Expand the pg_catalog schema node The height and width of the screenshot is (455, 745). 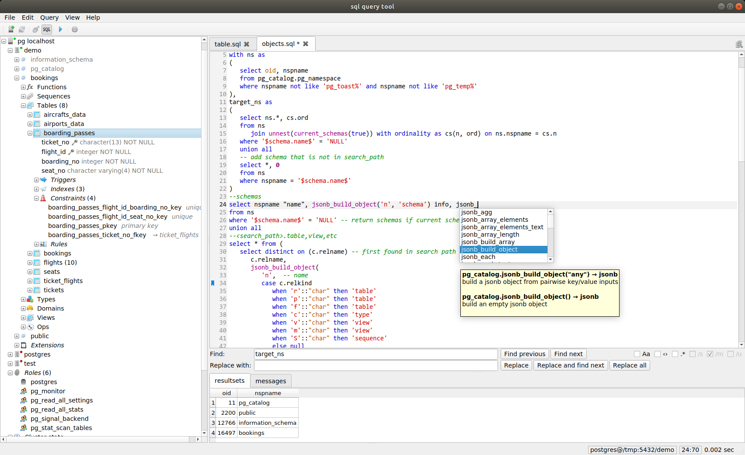17,69
